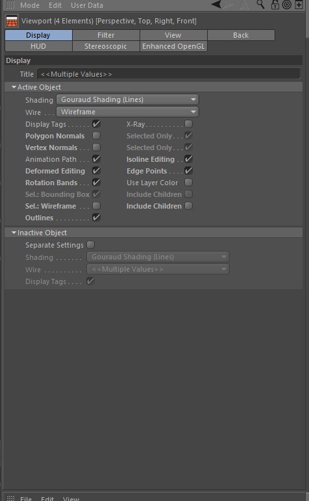The width and height of the screenshot is (309, 501).
Task: Click the bottom panel grip handle icon
Action: point(10,498)
